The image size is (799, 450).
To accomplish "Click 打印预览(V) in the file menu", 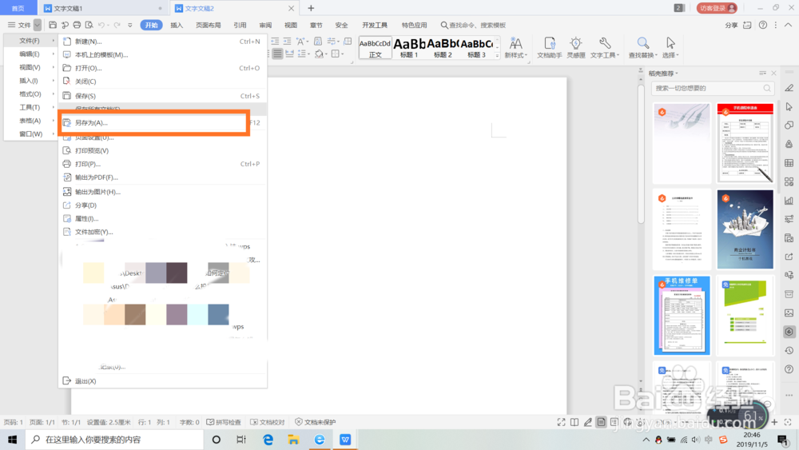I will point(162,150).
